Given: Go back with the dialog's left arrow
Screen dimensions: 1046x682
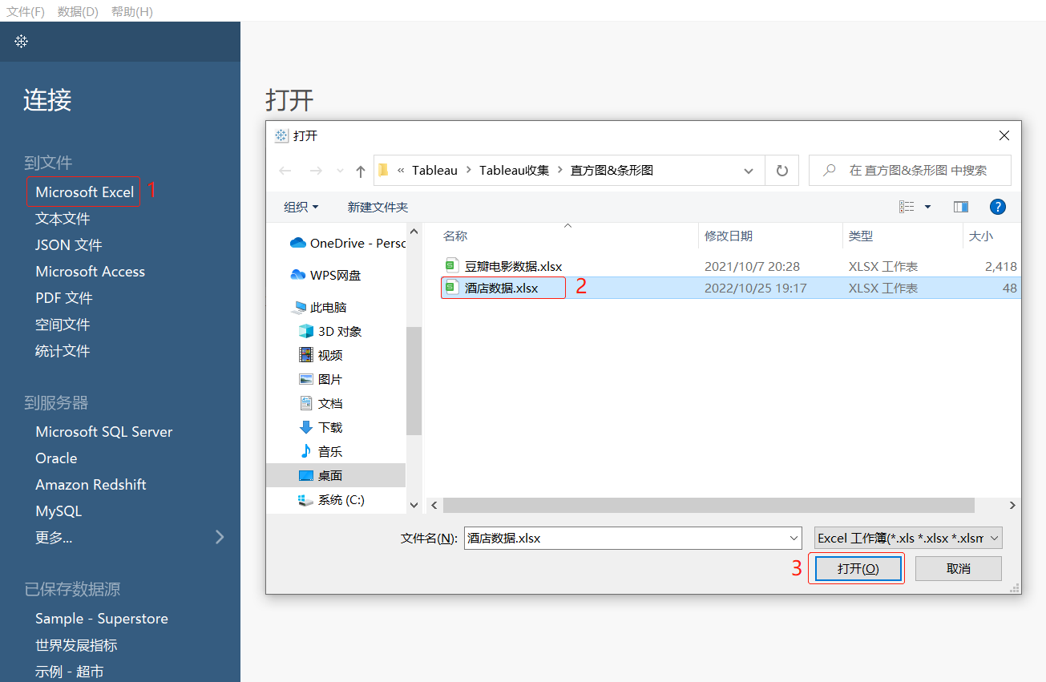Looking at the screenshot, I should point(285,171).
